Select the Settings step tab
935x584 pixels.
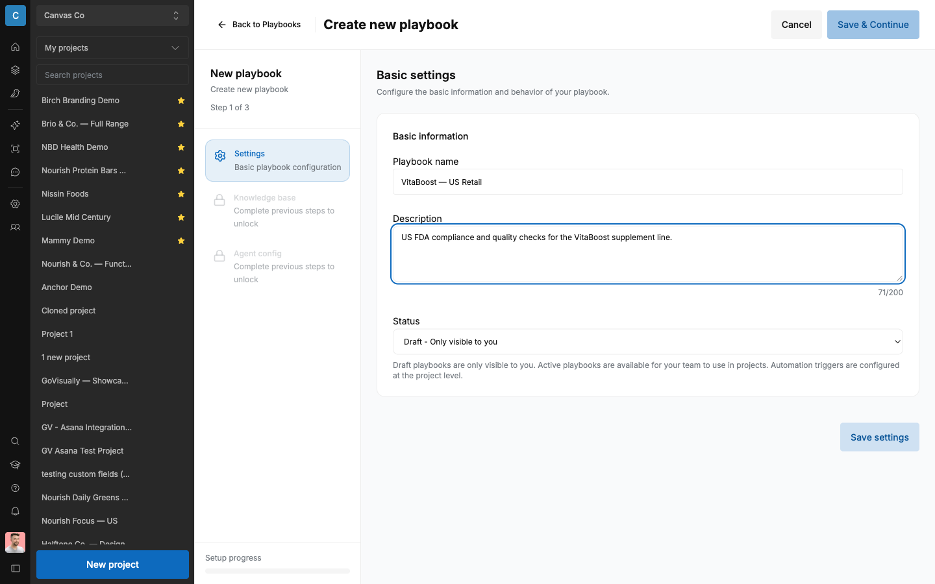pos(277,160)
